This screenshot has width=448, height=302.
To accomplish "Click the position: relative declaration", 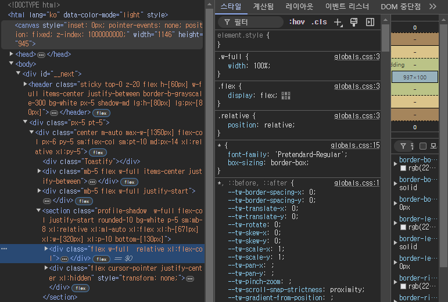I will [261, 125].
